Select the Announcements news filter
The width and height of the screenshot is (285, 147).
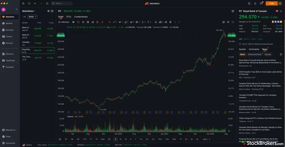(255, 54)
